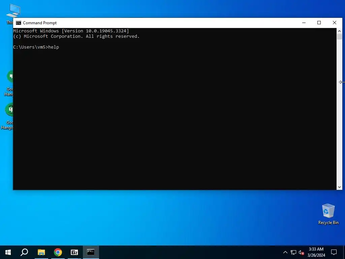Click the Microsoft Corporation copyright line
This screenshot has height=259, width=345.
pyautogui.click(x=76, y=36)
